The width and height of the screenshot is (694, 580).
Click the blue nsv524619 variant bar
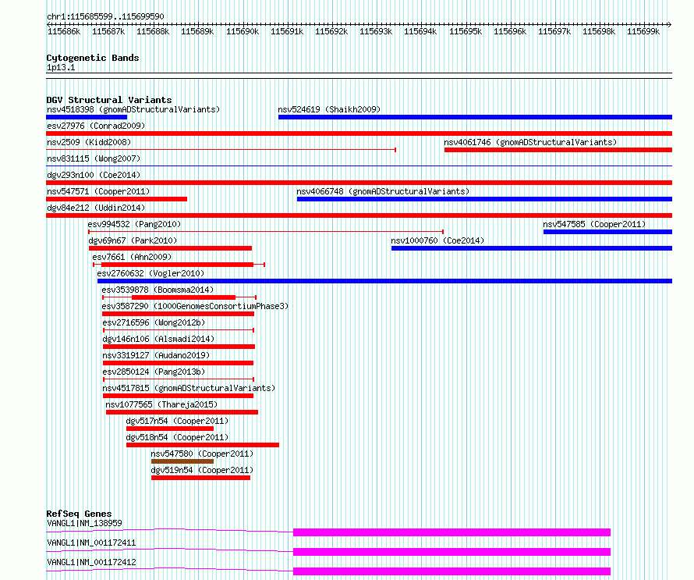[x=475, y=117]
